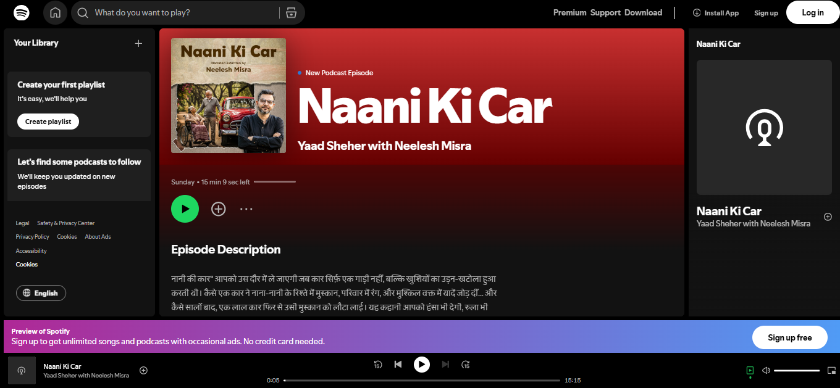Viewport: 840px width, 388px height.
Task: Click the Log in button
Action: pyautogui.click(x=812, y=12)
